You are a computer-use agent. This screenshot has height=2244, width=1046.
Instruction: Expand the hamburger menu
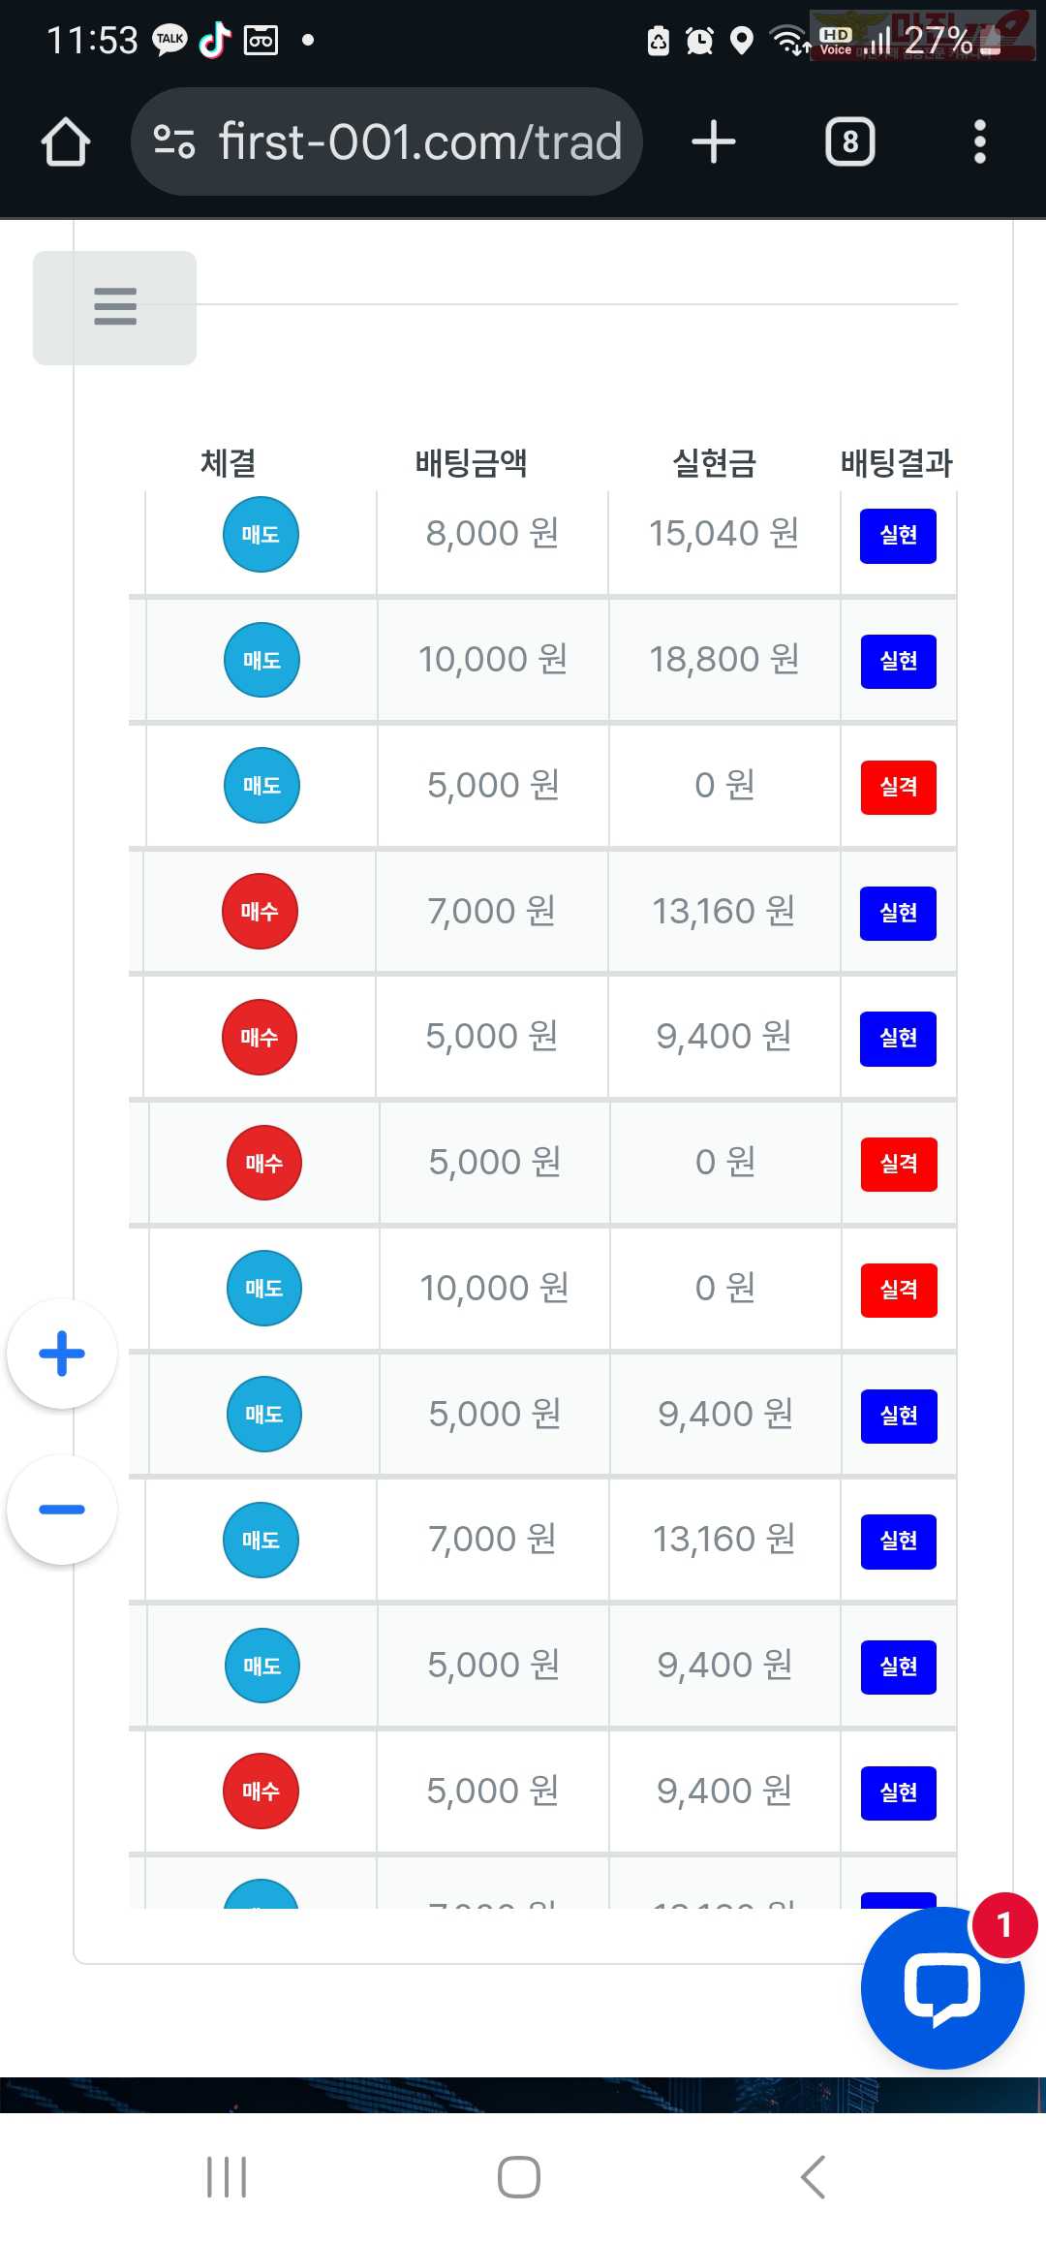click(x=114, y=307)
